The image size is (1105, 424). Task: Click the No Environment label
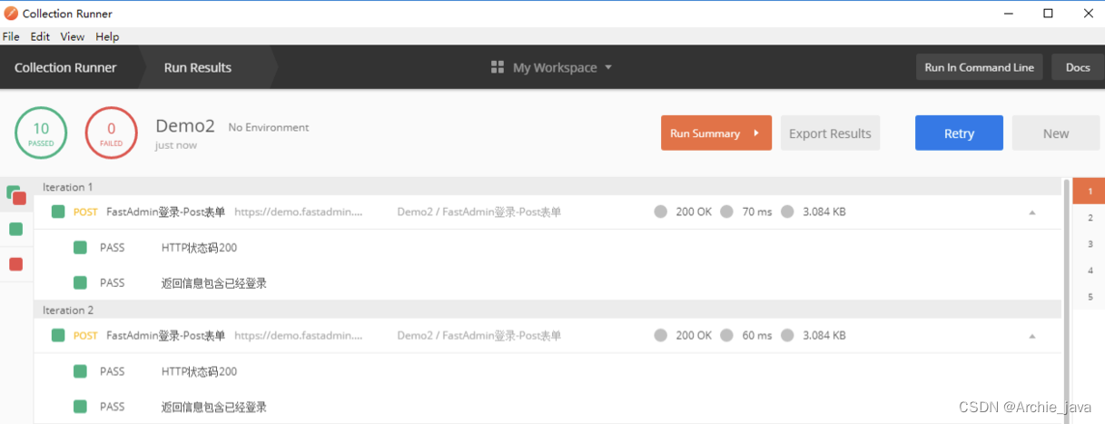269,127
